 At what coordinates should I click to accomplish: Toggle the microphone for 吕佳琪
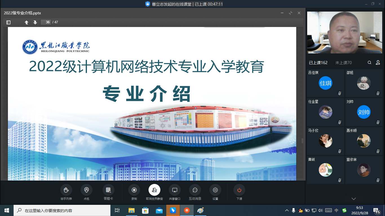coord(340,93)
